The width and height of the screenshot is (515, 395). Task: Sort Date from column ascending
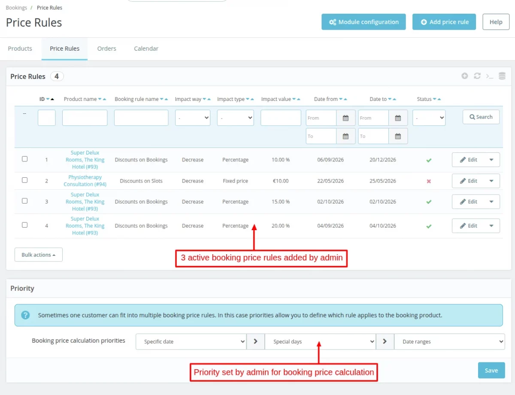pos(345,99)
